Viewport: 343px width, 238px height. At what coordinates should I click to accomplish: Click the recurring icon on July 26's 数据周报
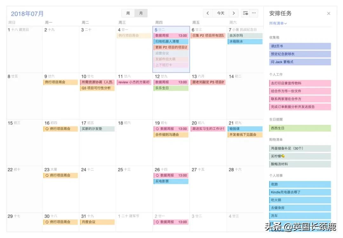pyautogui.click(x=157, y=175)
